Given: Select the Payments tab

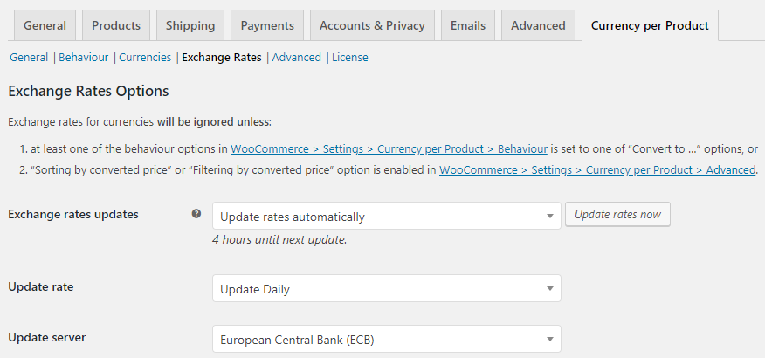Looking at the screenshot, I should [267, 25].
